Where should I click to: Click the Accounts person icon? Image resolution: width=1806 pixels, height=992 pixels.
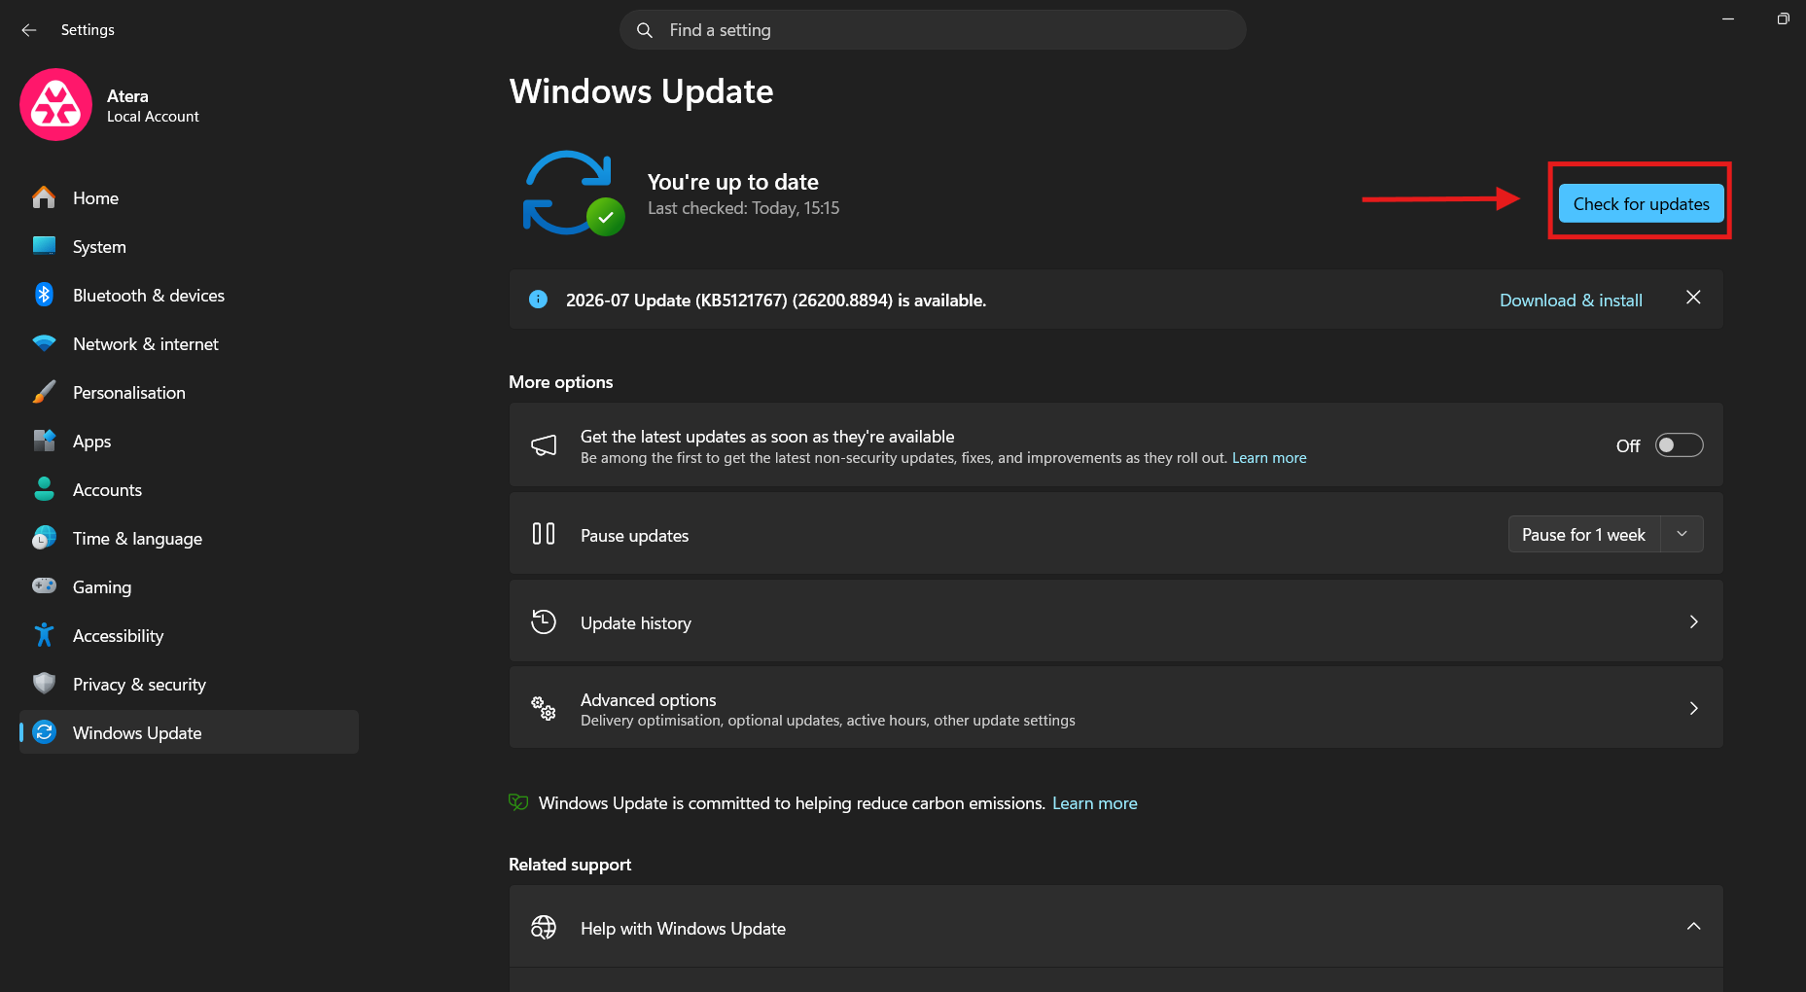(44, 489)
